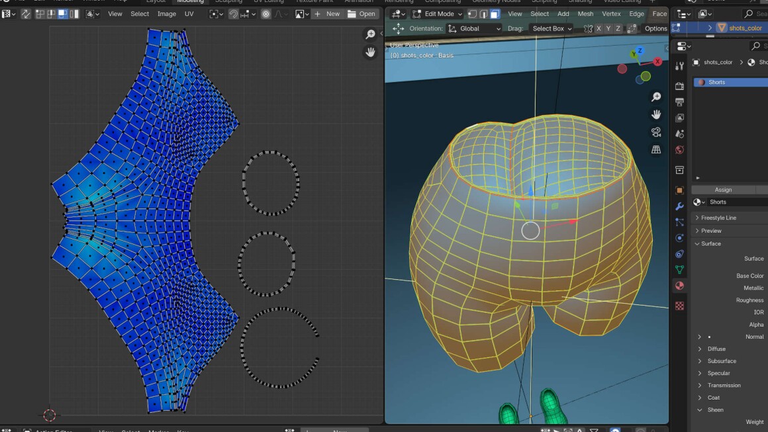The height and width of the screenshot is (432, 768).
Task: Select mesh vertex select mode
Action: [x=472, y=14]
